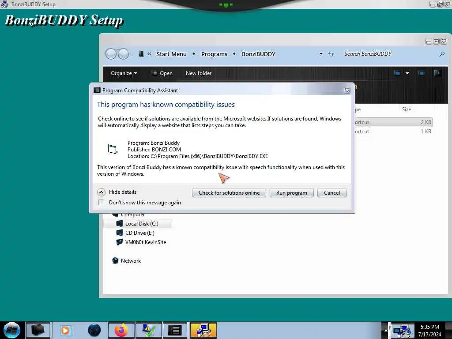Sort files by the Size column

pyautogui.click(x=407, y=109)
